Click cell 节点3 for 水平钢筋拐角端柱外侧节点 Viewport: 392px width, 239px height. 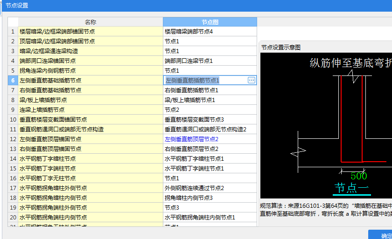pyautogui.click(x=210, y=208)
